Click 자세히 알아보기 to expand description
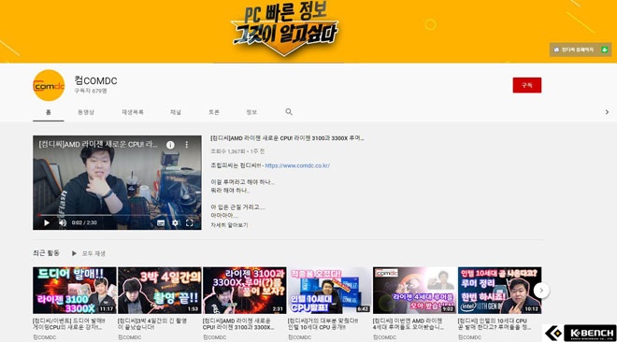This screenshot has height=342, width=617. pyautogui.click(x=229, y=225)
